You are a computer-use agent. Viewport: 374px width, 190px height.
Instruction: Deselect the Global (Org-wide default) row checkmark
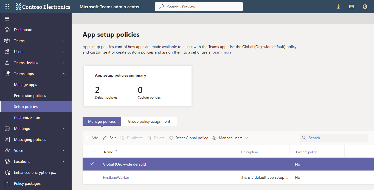pos(92,164)
